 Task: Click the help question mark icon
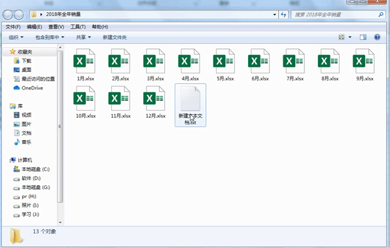click(377, 37)
